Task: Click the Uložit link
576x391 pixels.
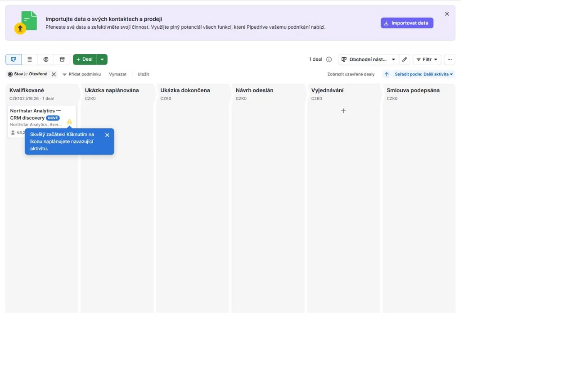Action: tap(143, 74)
